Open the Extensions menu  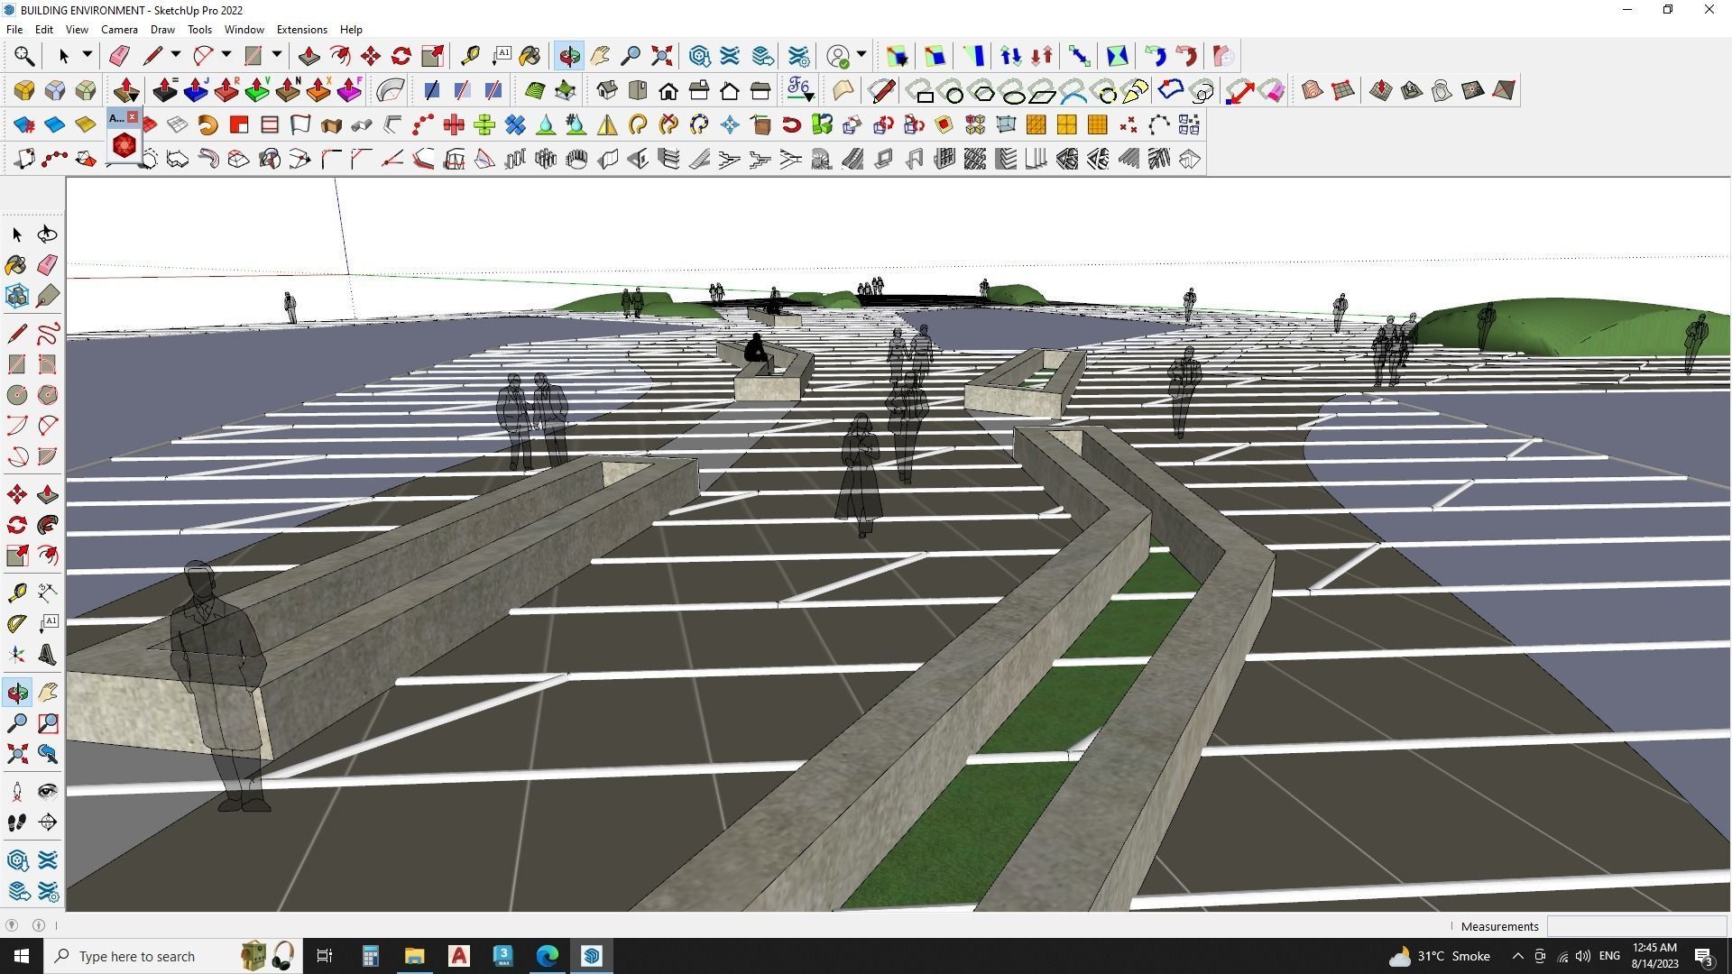coord(301,30)
